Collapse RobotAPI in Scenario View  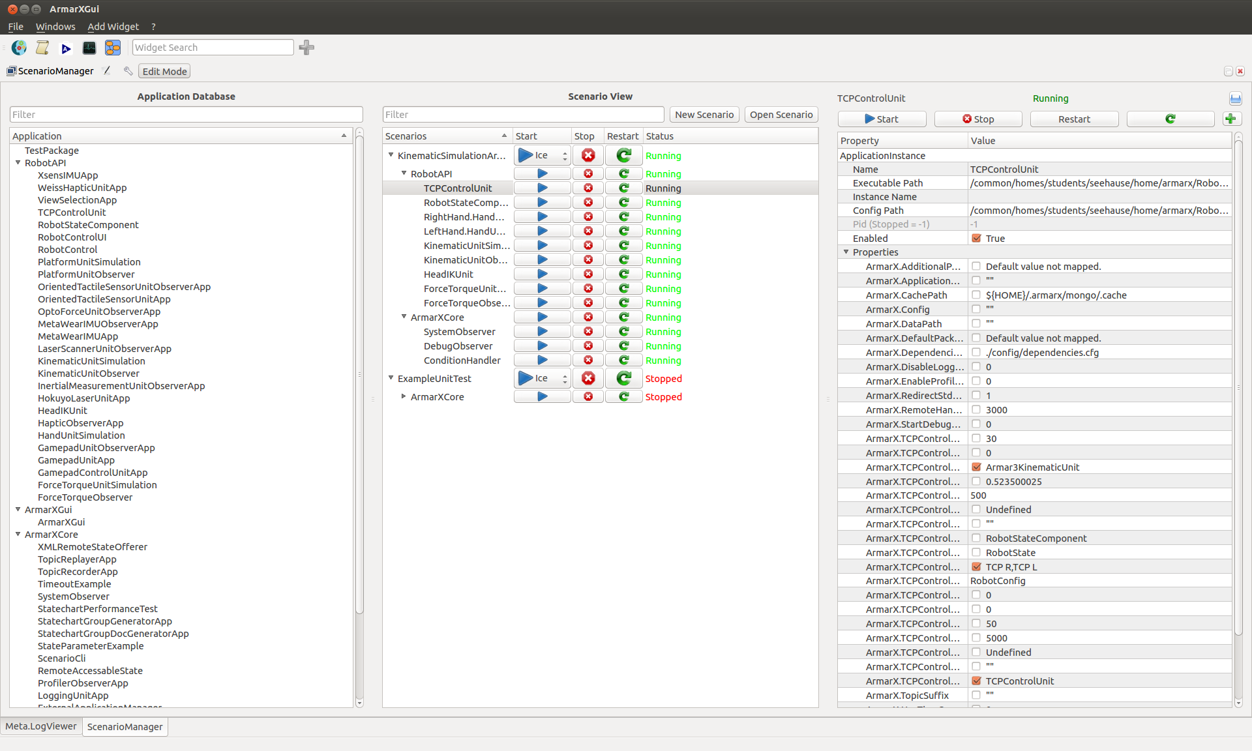(404, 173)
